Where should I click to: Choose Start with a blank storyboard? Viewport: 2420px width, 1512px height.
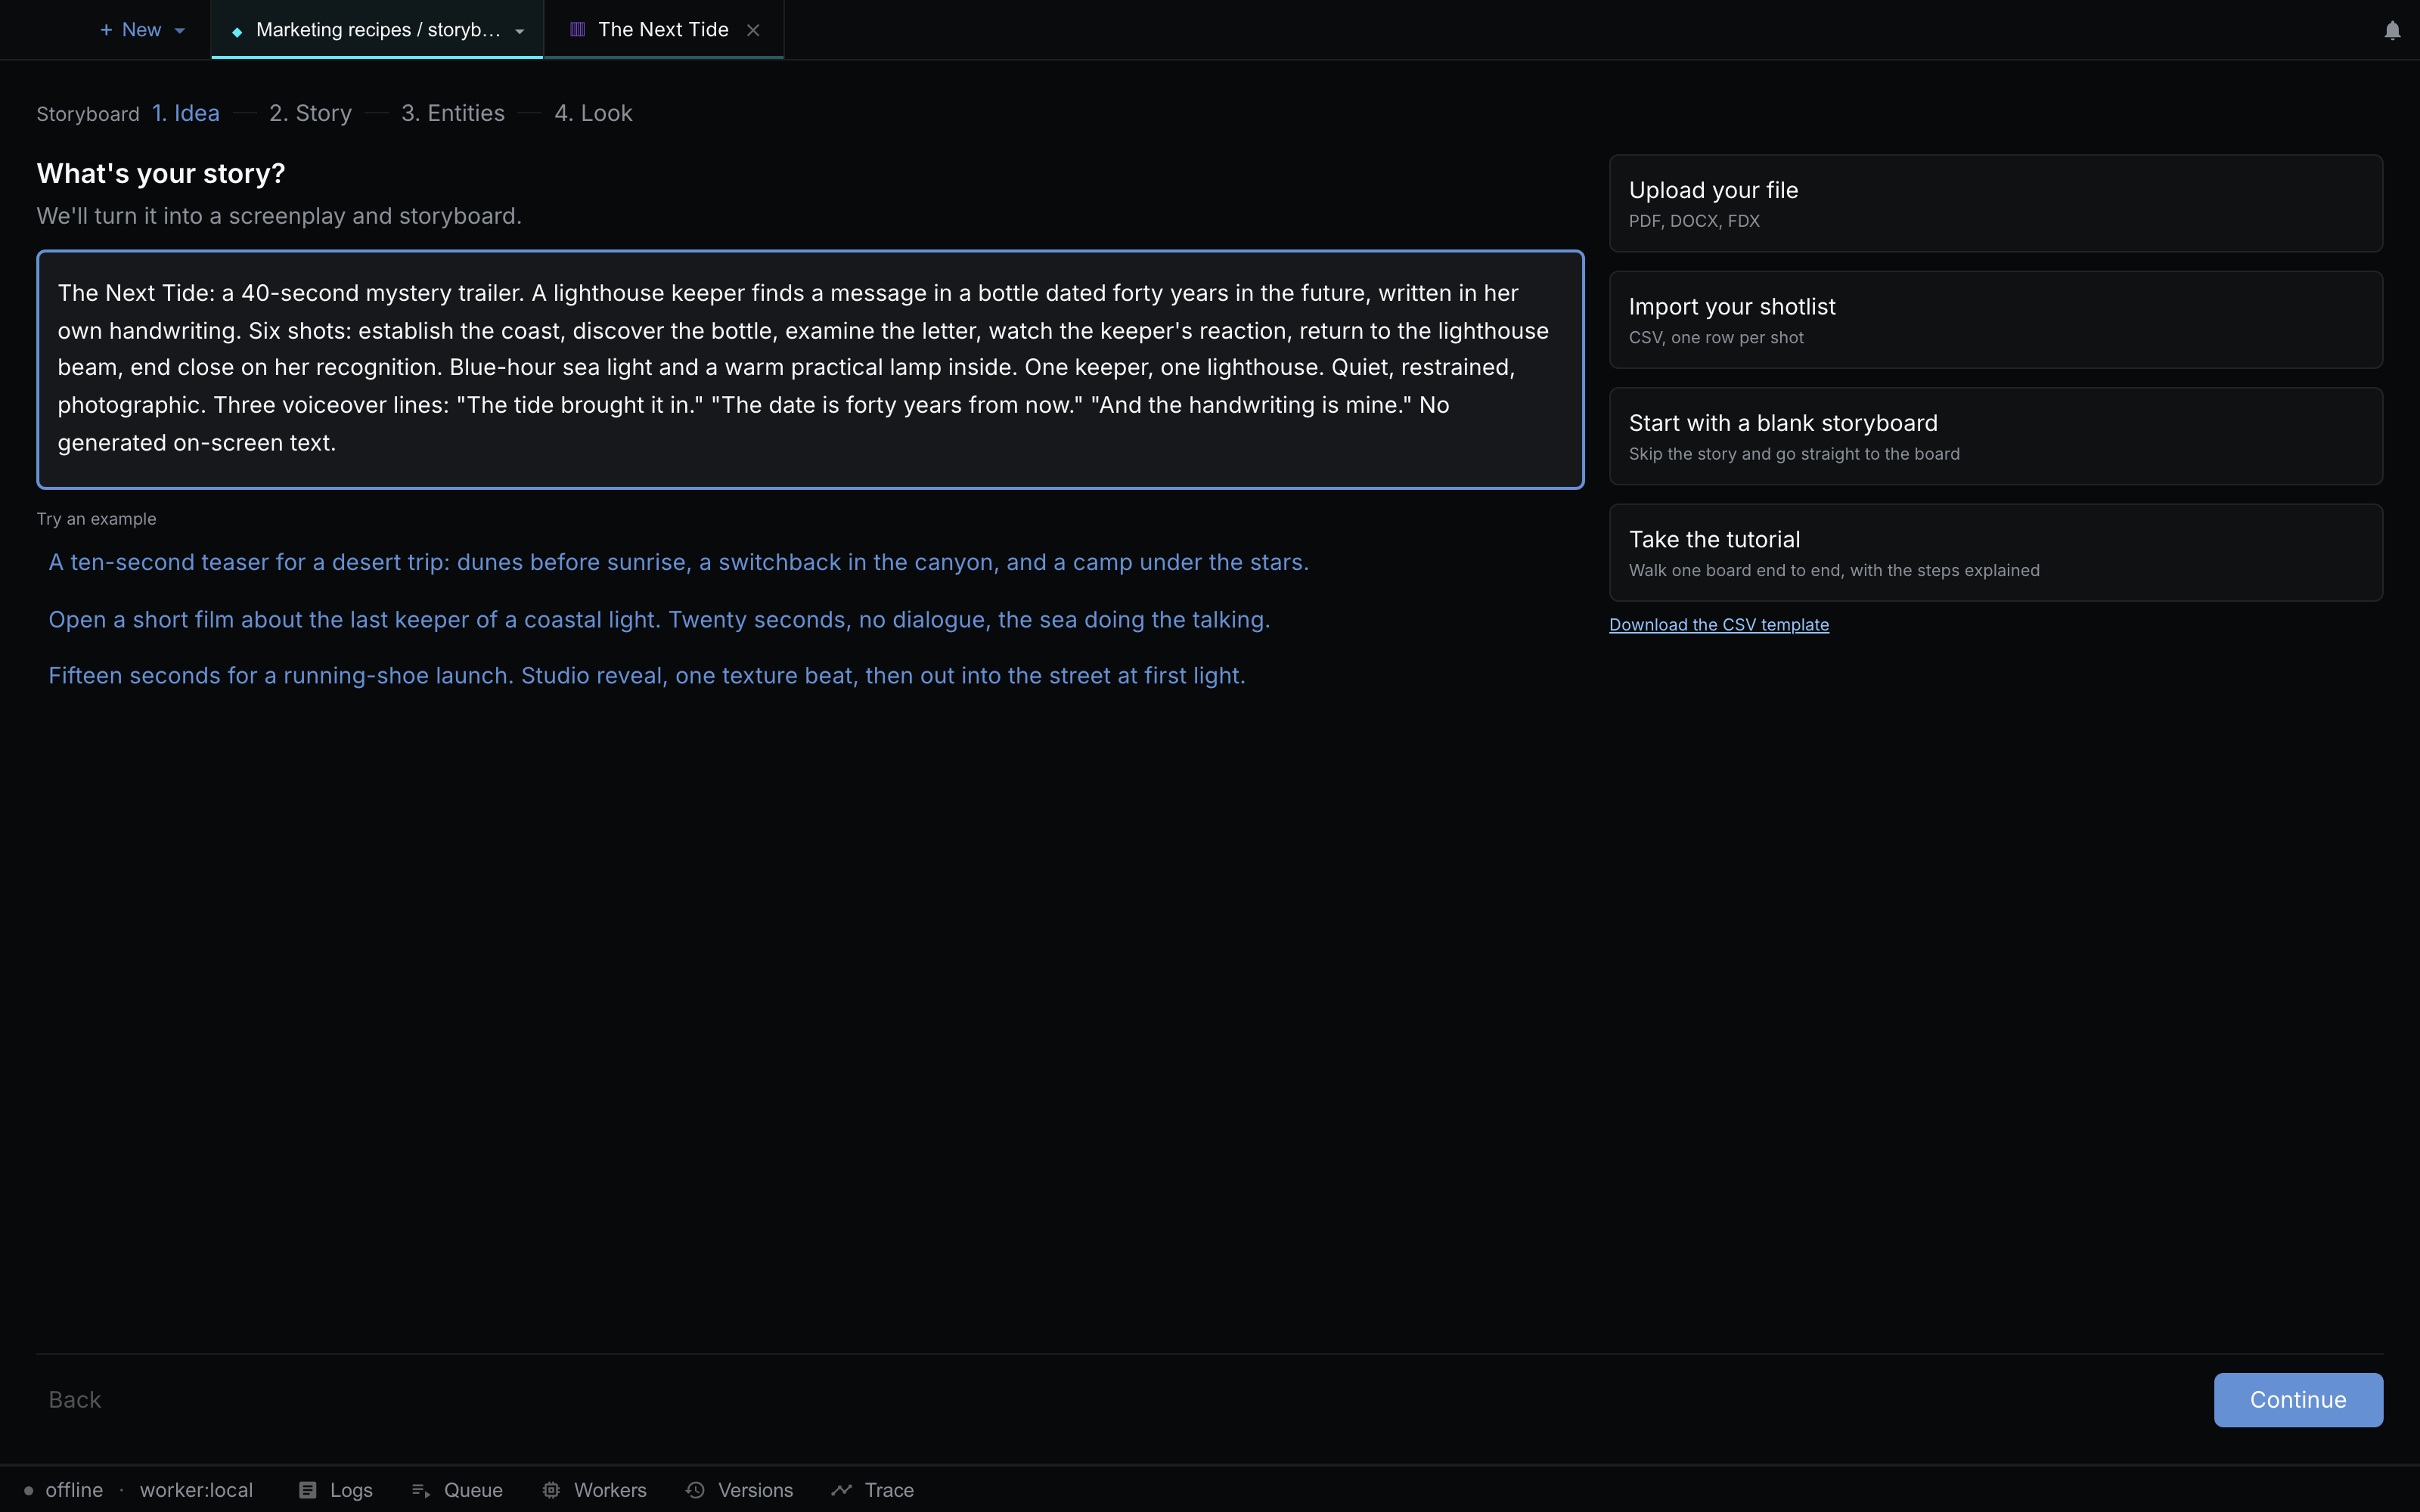coord(1995,436)
